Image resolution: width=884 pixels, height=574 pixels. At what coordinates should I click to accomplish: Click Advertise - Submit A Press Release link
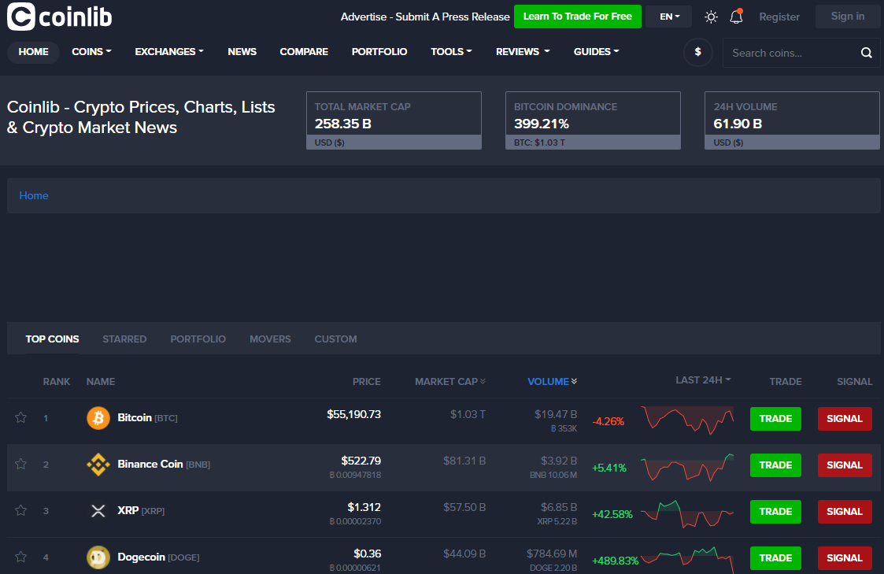[x=425, y=17]
